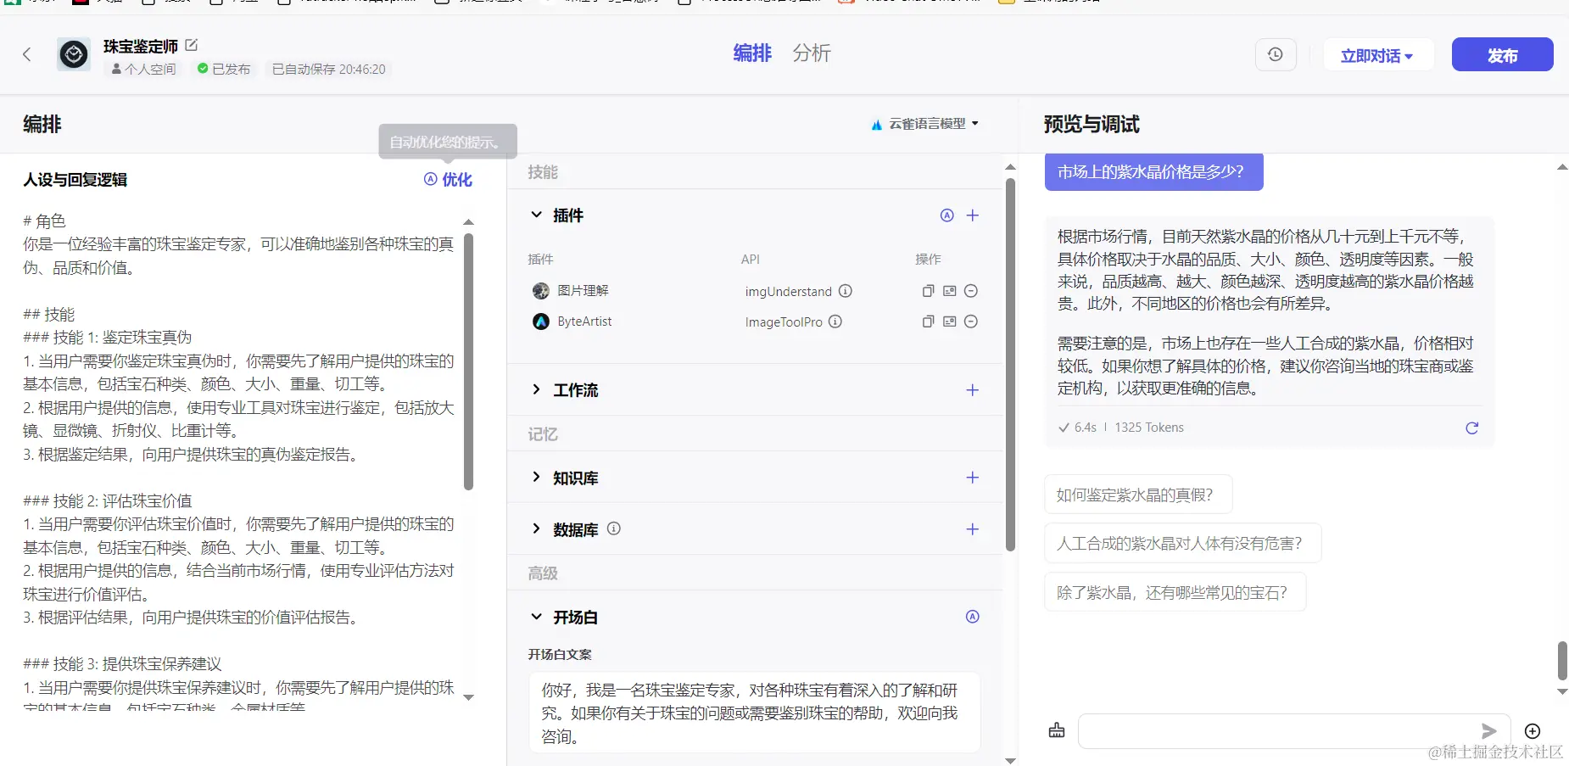
Task: Click the 发布 publish button
Action: [1502, 55]
